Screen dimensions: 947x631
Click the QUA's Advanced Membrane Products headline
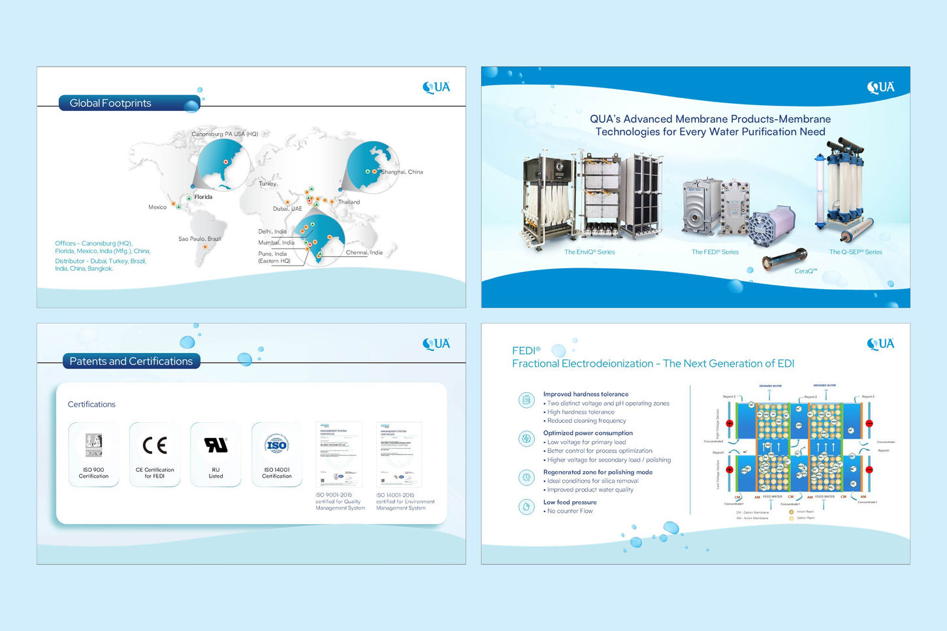(x=711, y=125)
